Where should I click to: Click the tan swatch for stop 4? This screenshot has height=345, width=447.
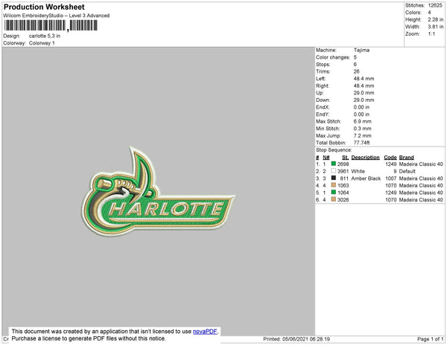click(x=333, y=185)
